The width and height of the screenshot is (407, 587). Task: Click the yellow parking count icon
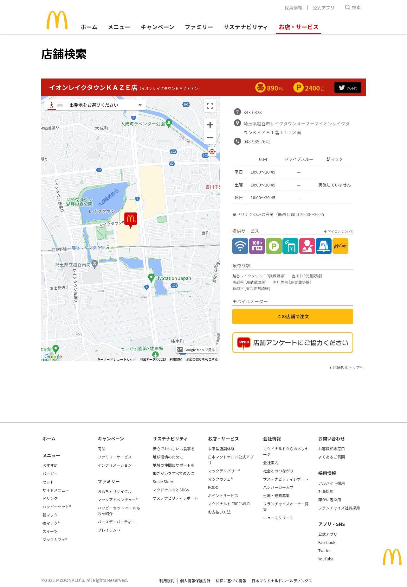point(298,87)
